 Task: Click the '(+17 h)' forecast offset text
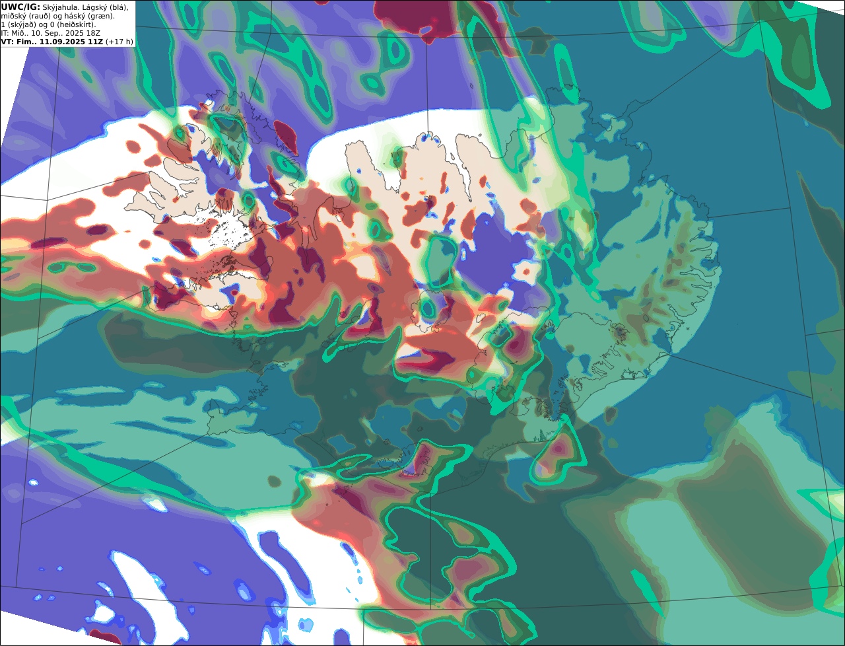(119, 42)
